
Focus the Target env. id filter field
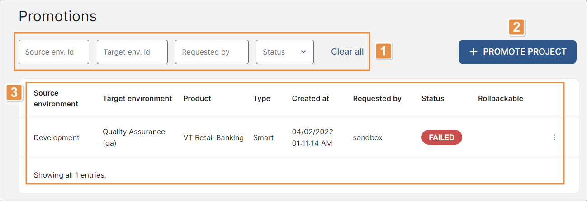[132, 52]
